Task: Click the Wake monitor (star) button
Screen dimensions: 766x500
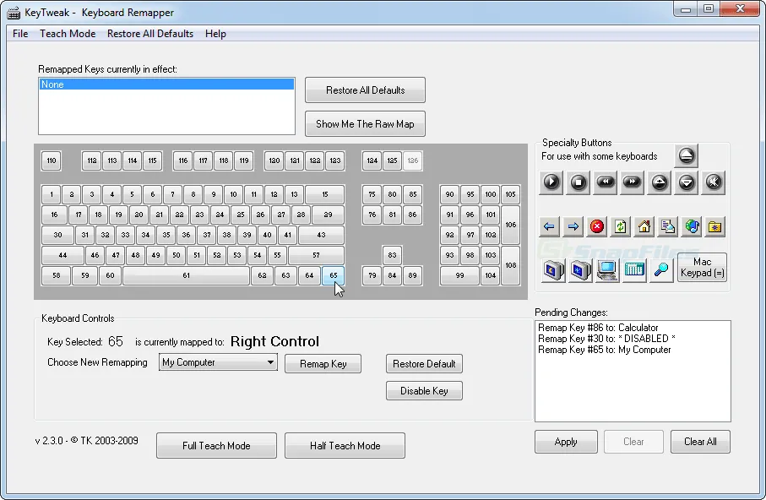Action: click(x=580, y=269)
